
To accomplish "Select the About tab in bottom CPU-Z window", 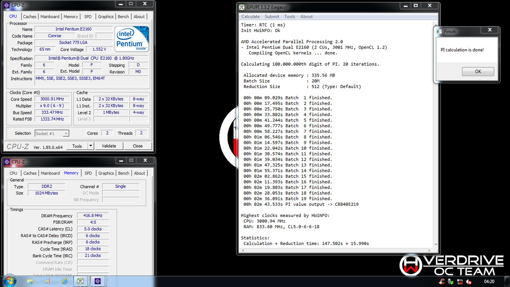I will coord(139,173).
